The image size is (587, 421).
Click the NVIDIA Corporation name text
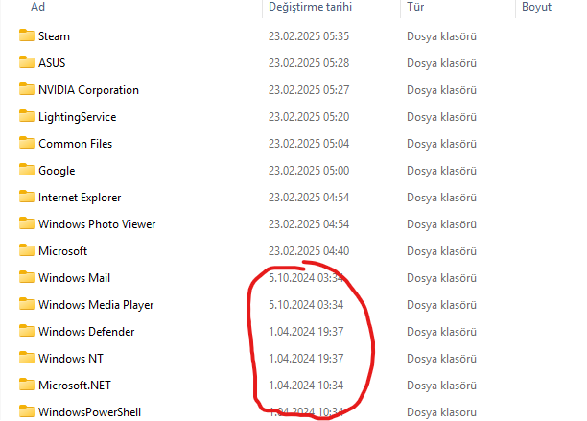[88, 90]
